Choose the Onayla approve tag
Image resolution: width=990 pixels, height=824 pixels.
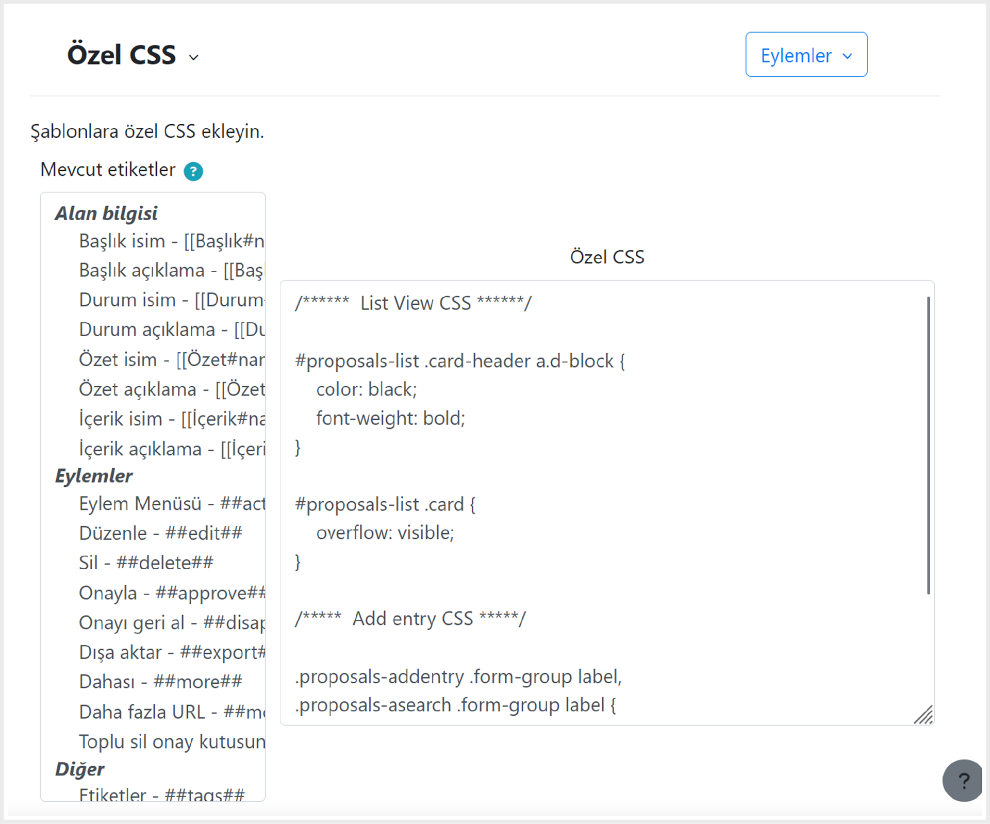tap(171, 592)
